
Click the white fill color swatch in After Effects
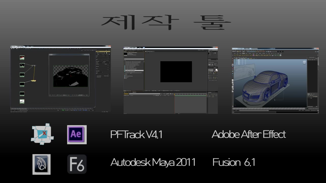click(x=216, y=70)
